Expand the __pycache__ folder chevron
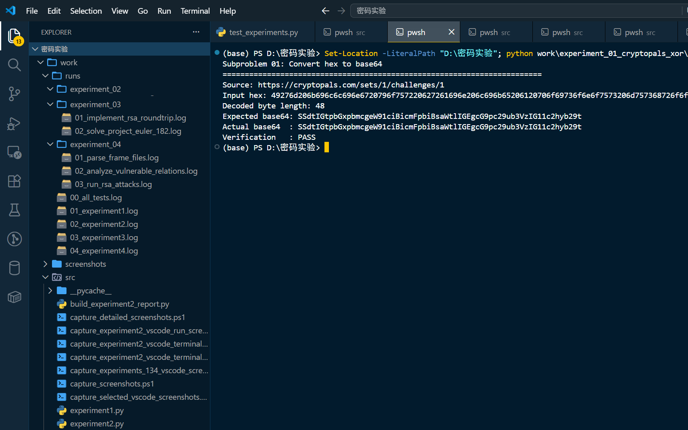 [50, 291]
